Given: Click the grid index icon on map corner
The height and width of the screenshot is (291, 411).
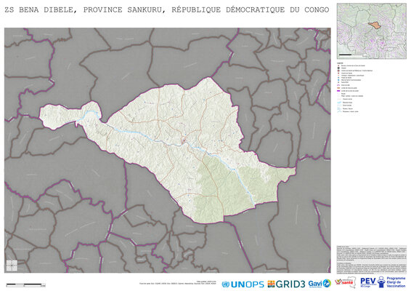Looking at the screenshot, I should [x=12, y=266].
